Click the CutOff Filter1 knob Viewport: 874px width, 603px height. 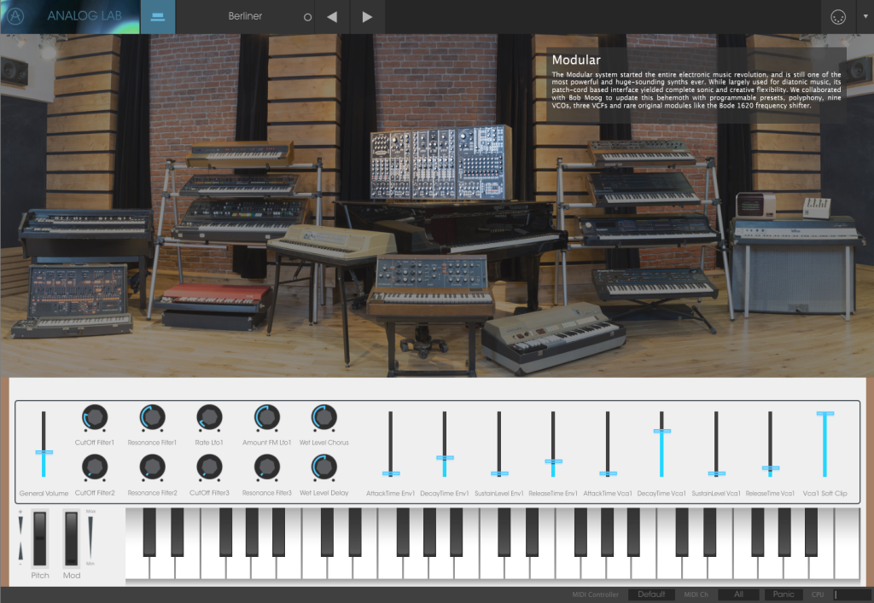pyautogui.click(x=95, y=418)
